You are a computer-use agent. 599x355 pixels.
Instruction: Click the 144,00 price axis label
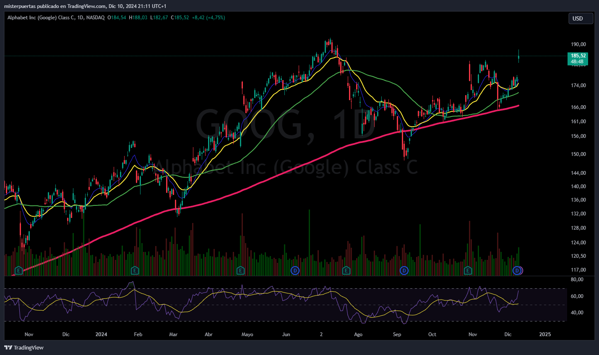tap(578, 173)
